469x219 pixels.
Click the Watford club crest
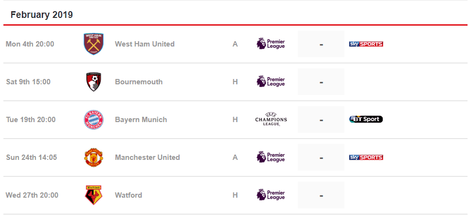click(93, 195)
